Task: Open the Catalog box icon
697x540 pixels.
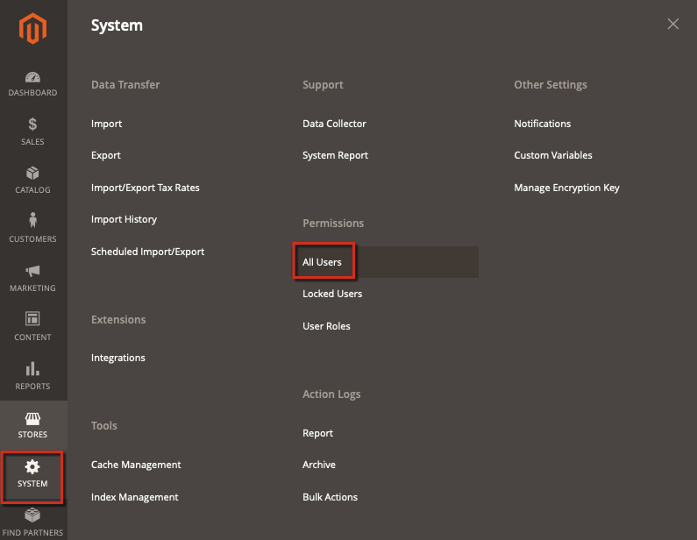Action: coord(32,173)
